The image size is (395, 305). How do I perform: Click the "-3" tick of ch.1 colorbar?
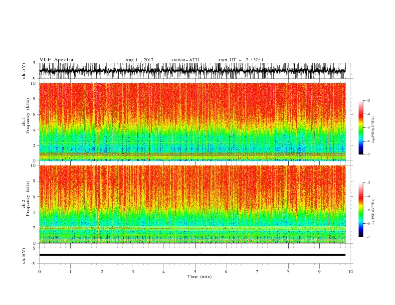tap(368, 101)
